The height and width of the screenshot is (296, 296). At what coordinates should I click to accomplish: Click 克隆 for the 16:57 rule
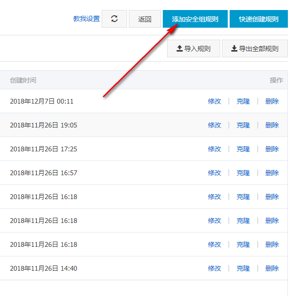point(243,173)
